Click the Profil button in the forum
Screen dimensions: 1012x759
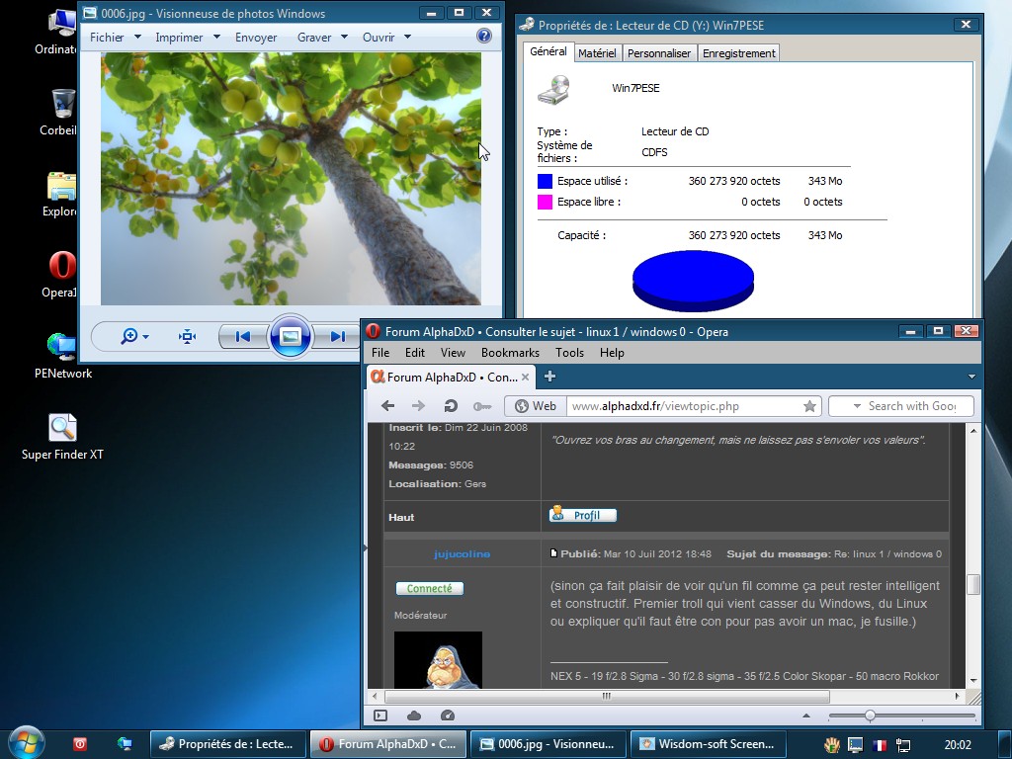pos(583,514)
